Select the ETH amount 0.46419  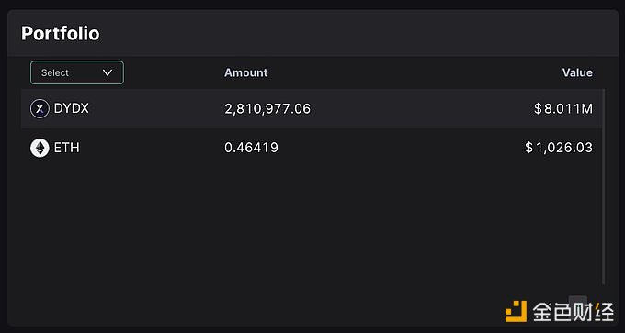(251, 148)
